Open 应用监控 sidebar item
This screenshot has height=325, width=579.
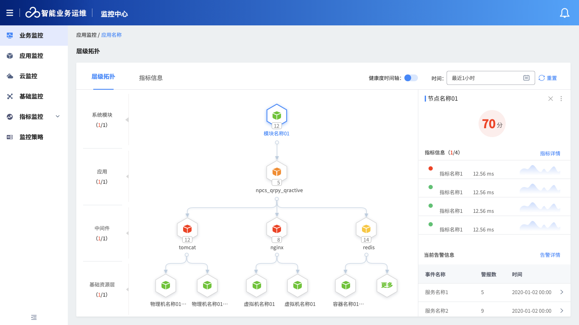pos(34,56)
